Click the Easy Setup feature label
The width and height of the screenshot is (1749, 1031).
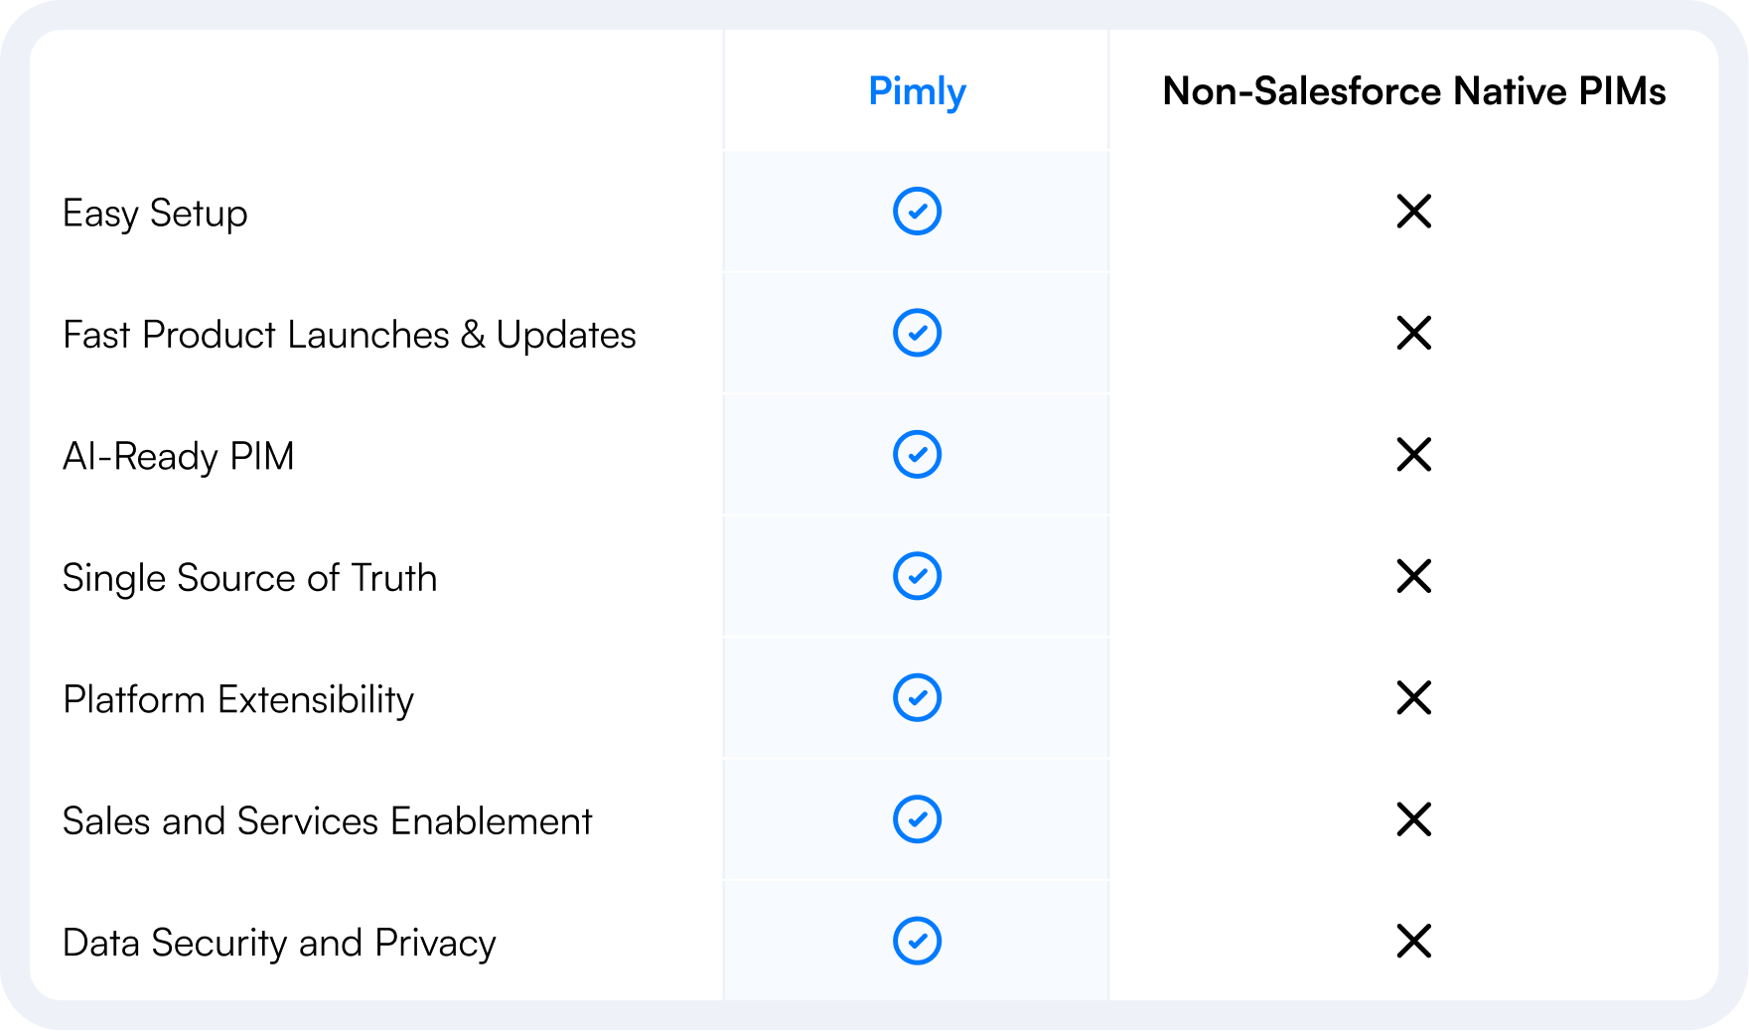click(x=155, y=214)
